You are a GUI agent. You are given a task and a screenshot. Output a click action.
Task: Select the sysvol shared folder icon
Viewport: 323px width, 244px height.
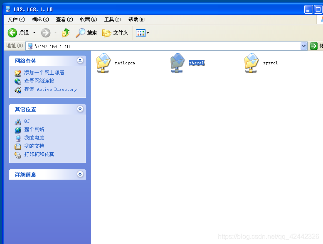tap(252, 63)
